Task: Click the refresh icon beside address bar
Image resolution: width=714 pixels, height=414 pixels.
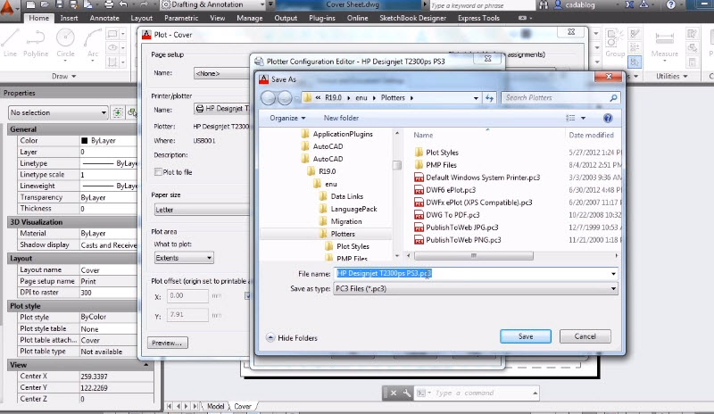Action: (x=489, y=98)
